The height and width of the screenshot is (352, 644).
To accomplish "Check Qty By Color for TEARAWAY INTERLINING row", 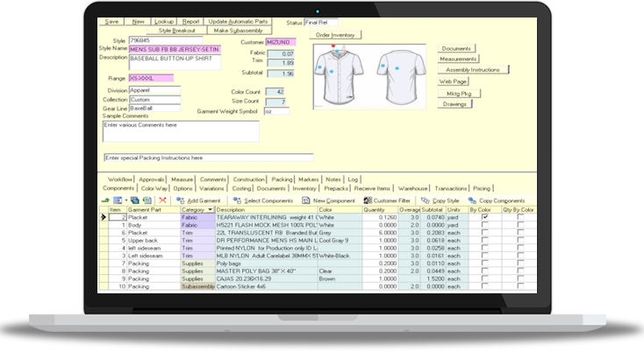I will tap(520, 217).
